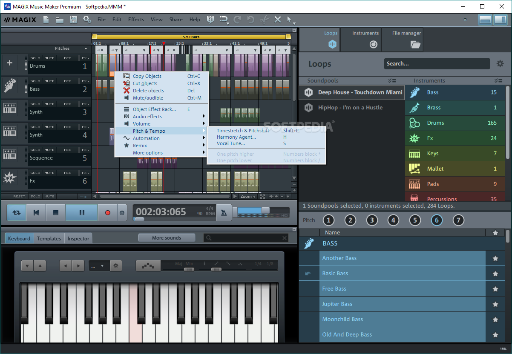Image resolution: width=512 pixels, height=354 pixels.
Task: Click RESET MUTE button below track list
Action: pyautogui.click(x=49, y=197)
